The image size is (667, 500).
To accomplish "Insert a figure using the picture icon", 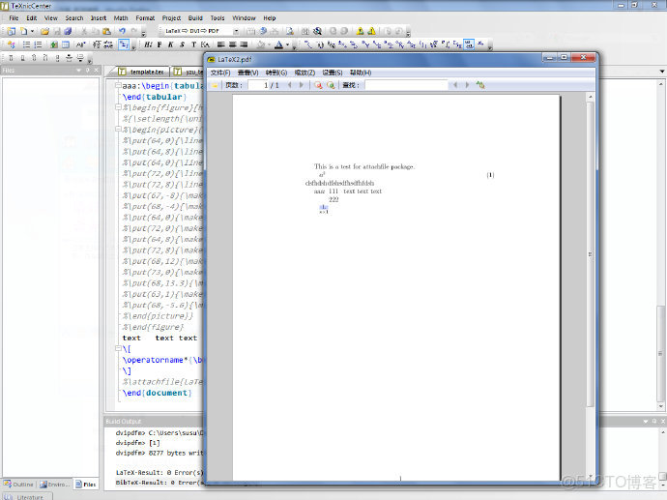I will [x=54, y=44].
